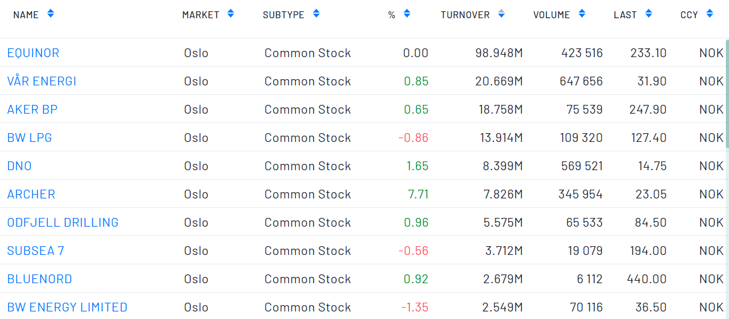The image size is (729, 319).
Task: Open the EQUINOR stock link
Action: coord(33,53)
